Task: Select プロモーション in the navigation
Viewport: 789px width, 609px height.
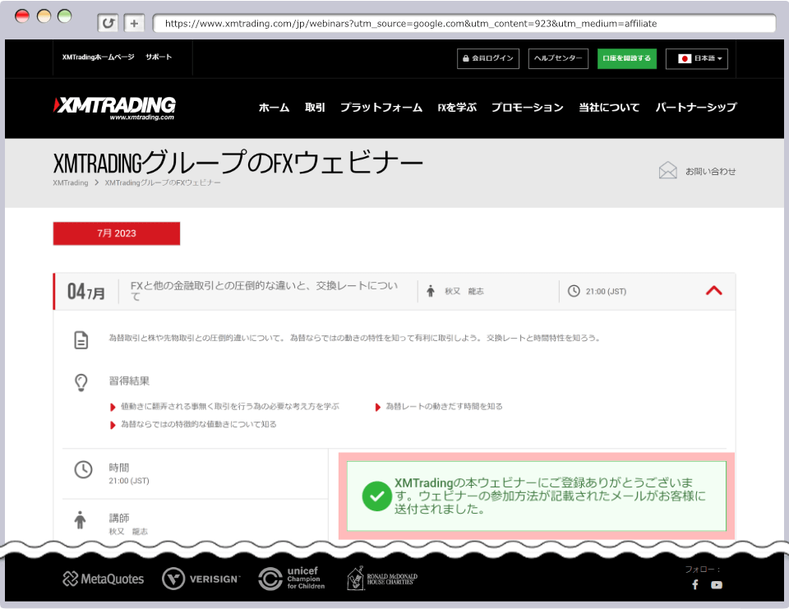Action: pos(528,108)
